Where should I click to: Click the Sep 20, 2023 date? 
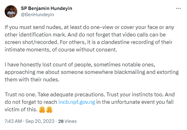click(x=40, y=121)
